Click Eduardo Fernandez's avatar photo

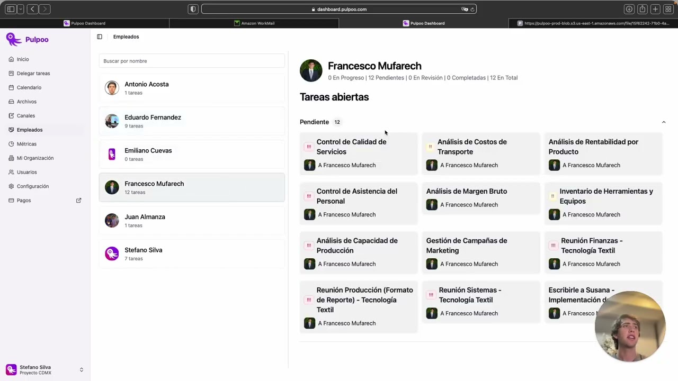tap(112, 121)
